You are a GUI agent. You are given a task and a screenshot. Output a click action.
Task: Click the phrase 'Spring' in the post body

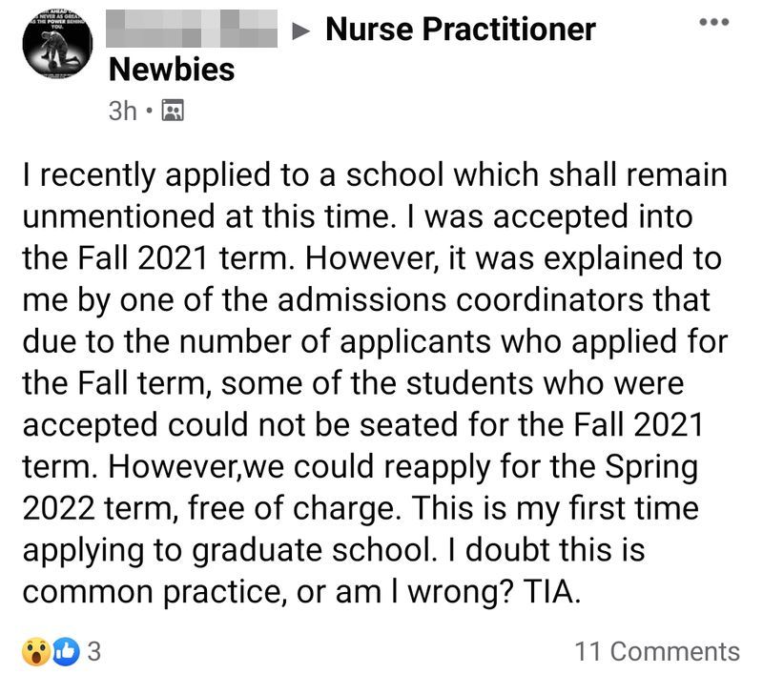(x=651, y=468)
